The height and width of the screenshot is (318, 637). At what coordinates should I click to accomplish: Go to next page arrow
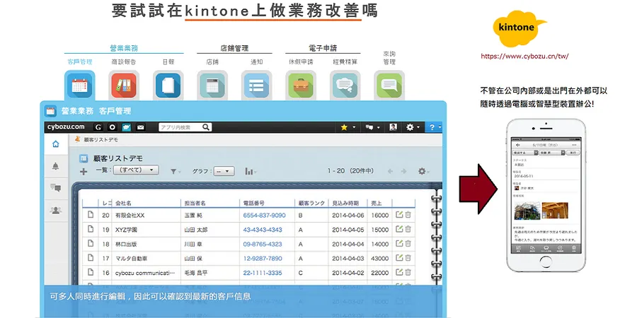pyautogui.click(x=404, y=171)
